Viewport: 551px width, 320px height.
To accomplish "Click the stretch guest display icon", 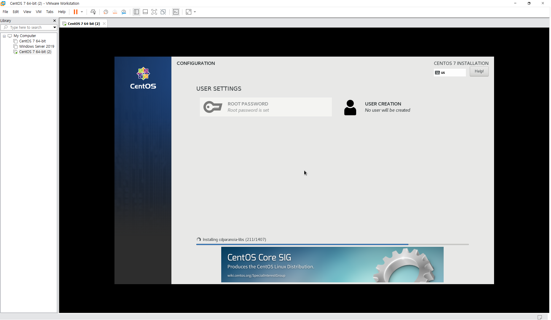I will pyautogui.click(x=189, y=12).
